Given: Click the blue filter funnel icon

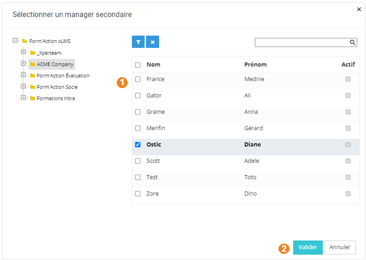Looking at the screenshot, I should click(138, 42).
